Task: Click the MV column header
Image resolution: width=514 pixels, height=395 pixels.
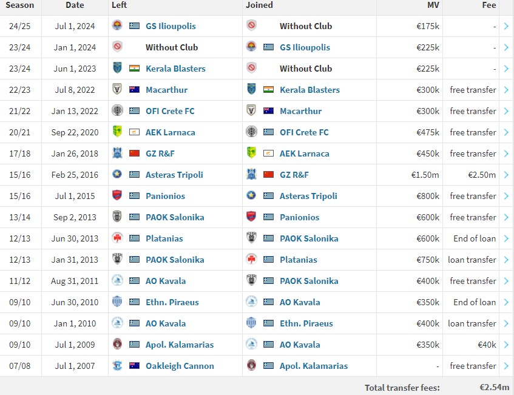Action: (433, 5)
